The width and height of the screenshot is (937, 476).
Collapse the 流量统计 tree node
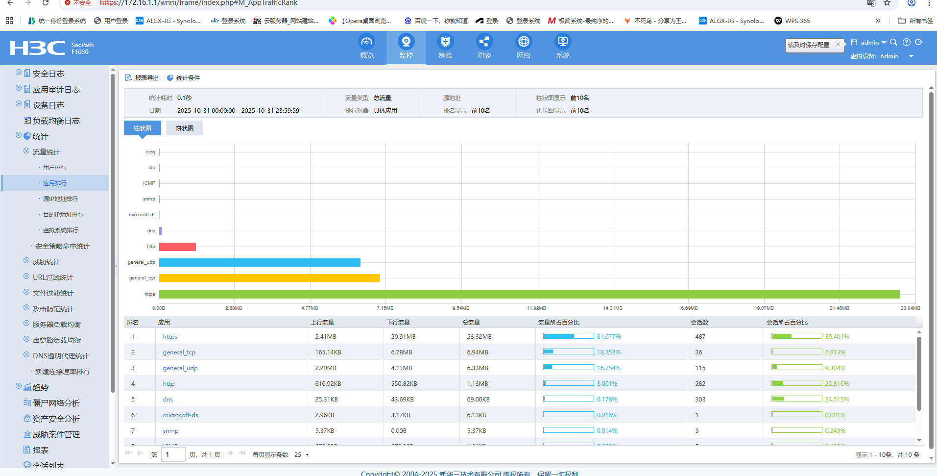[x=26, y=151]
